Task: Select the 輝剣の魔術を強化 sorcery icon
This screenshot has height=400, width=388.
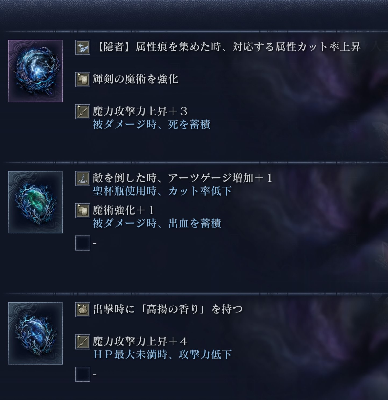Action: tap(82, 80)
